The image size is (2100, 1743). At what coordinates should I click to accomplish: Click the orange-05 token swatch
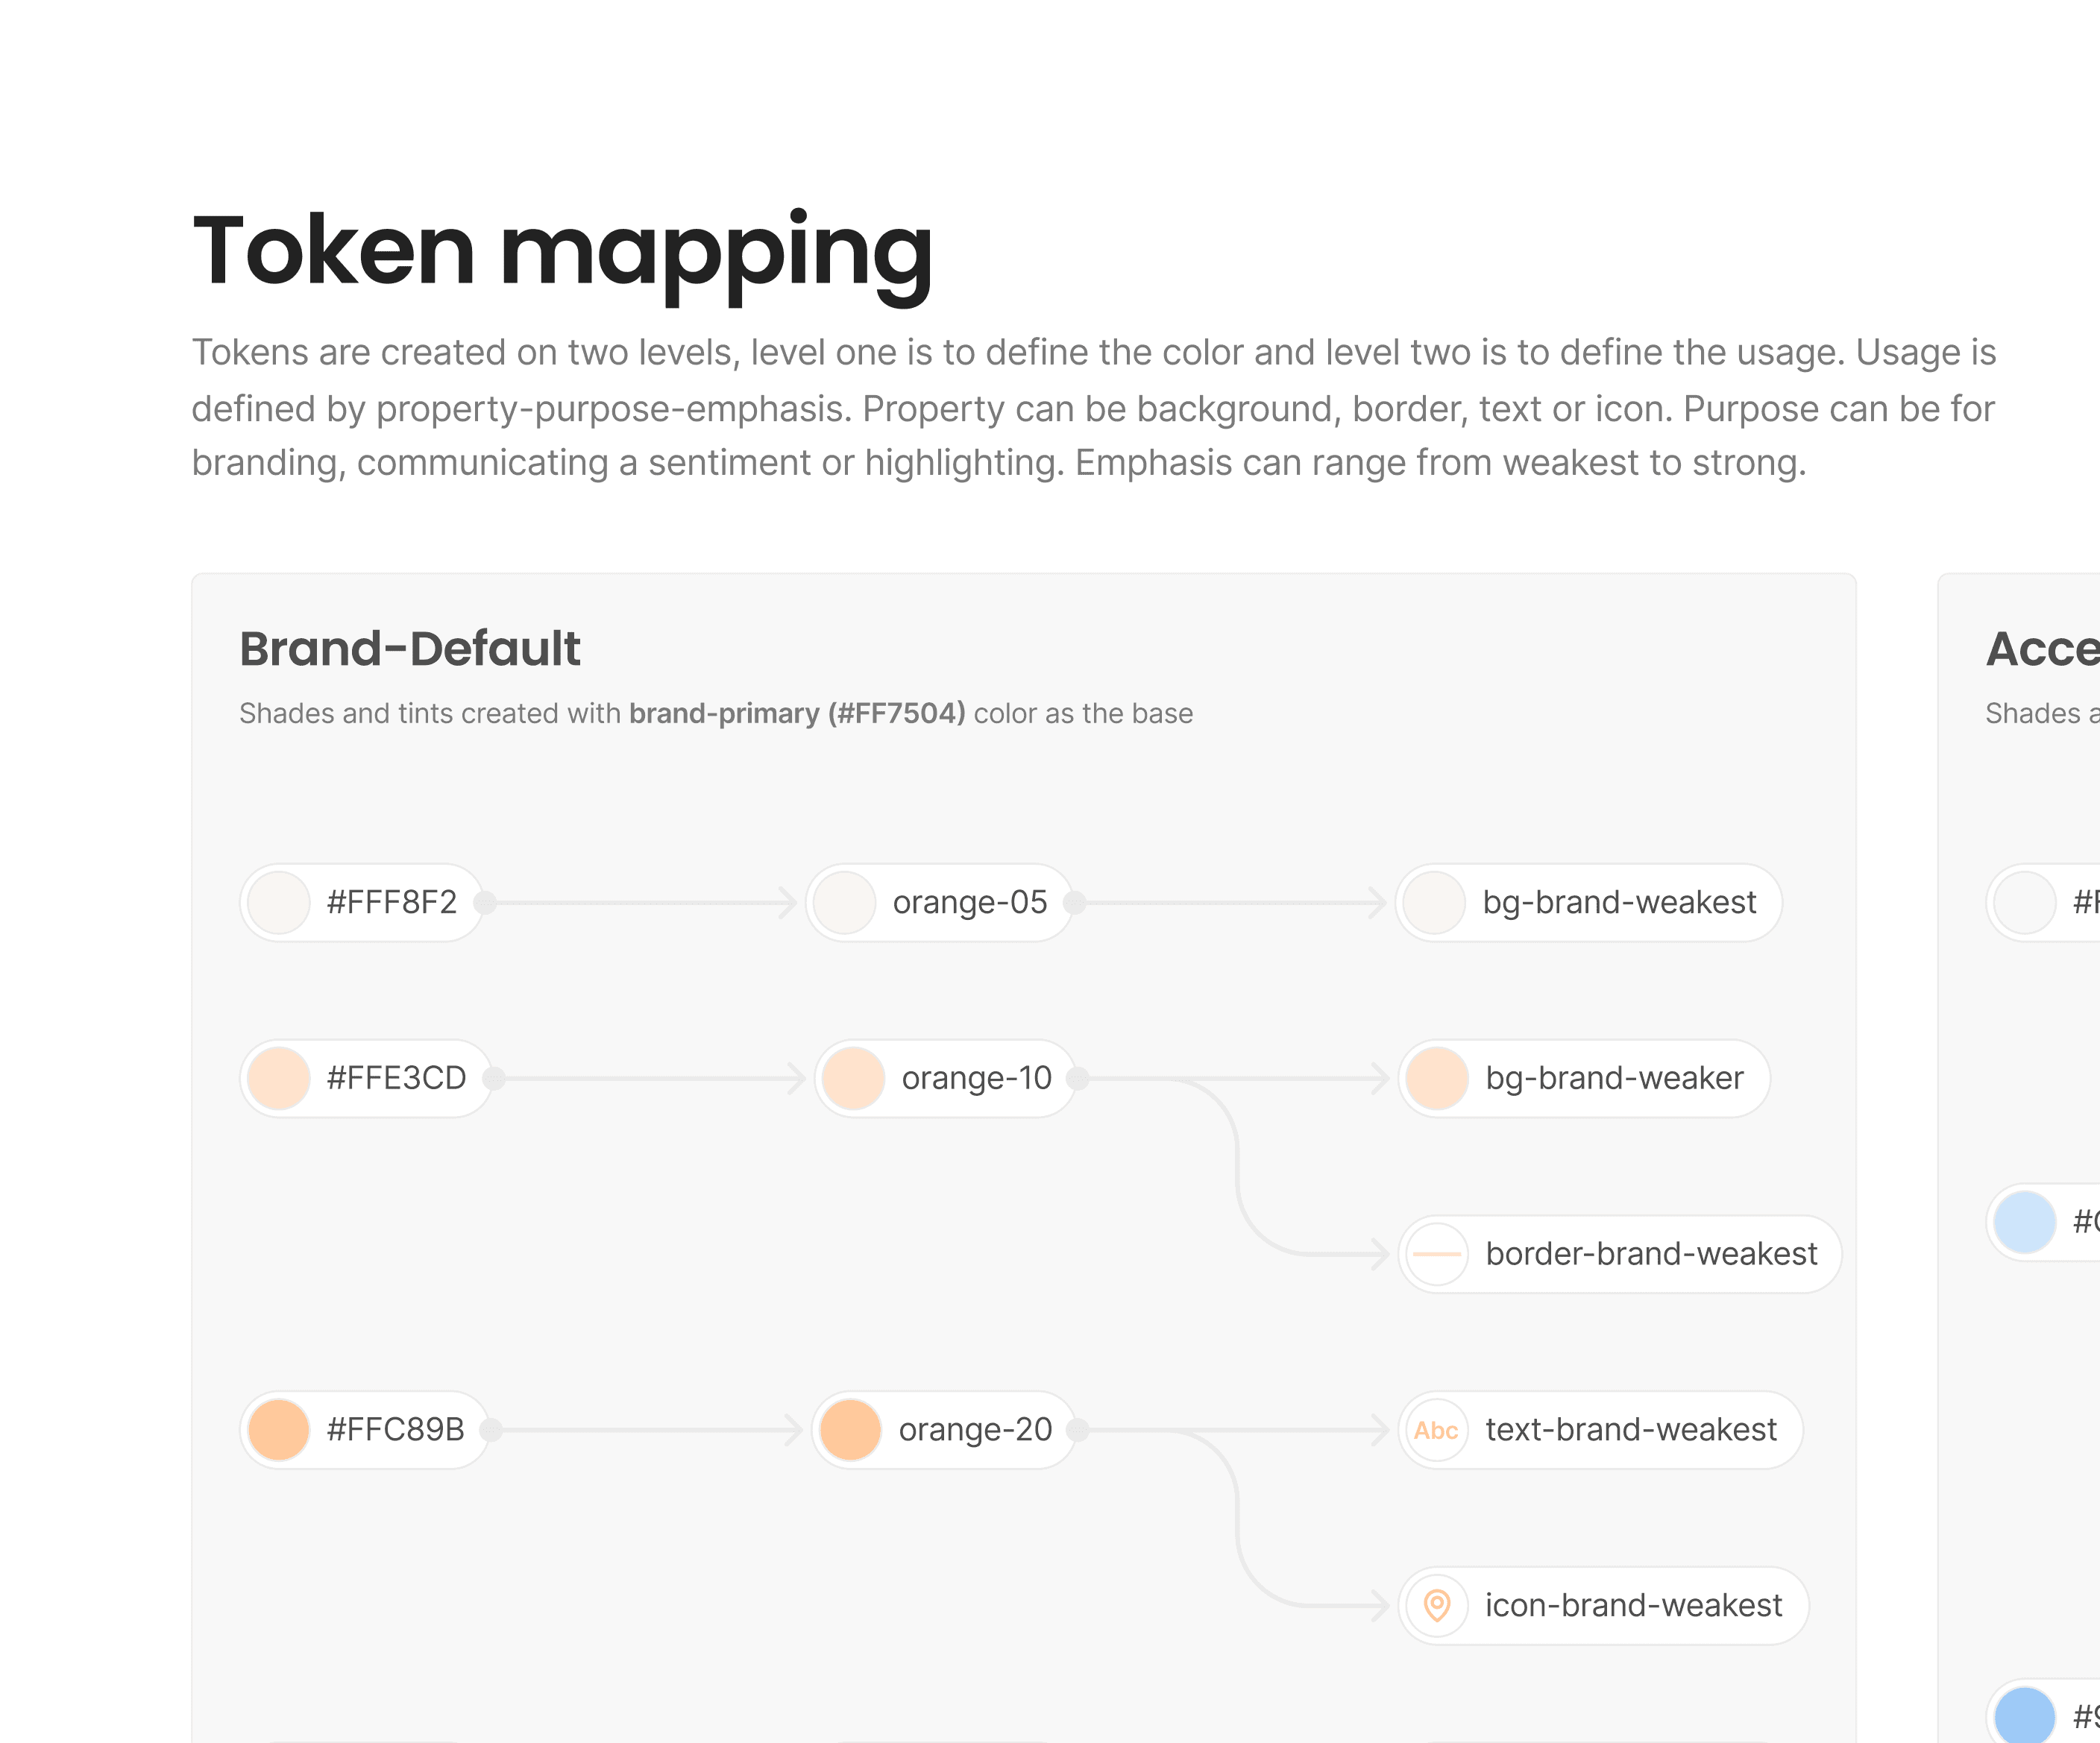click(845, 903)
